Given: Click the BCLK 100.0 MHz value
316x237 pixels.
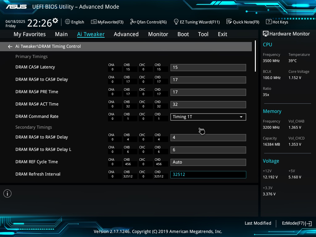Looking at the screenshot, I should (x=272, y=78).
